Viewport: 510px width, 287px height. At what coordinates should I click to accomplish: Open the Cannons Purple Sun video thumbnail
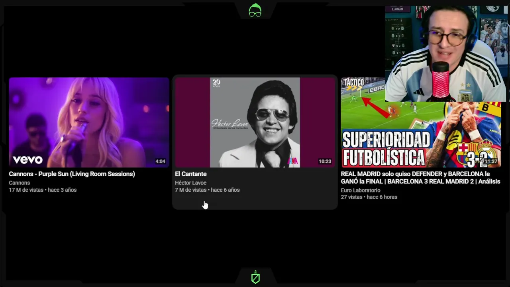tap(89, 122)
